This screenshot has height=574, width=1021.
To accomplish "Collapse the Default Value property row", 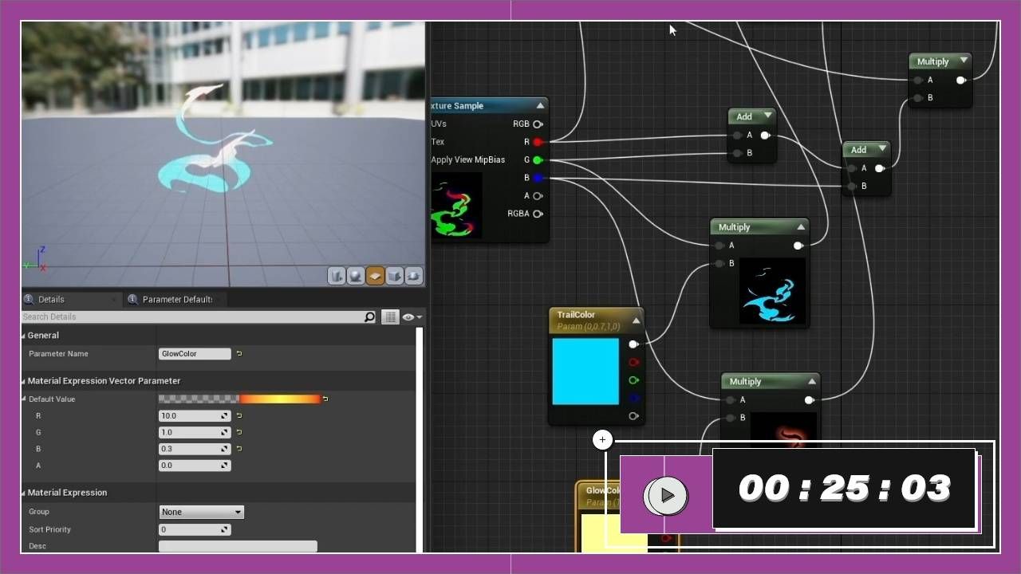I will tap(23, 399).
